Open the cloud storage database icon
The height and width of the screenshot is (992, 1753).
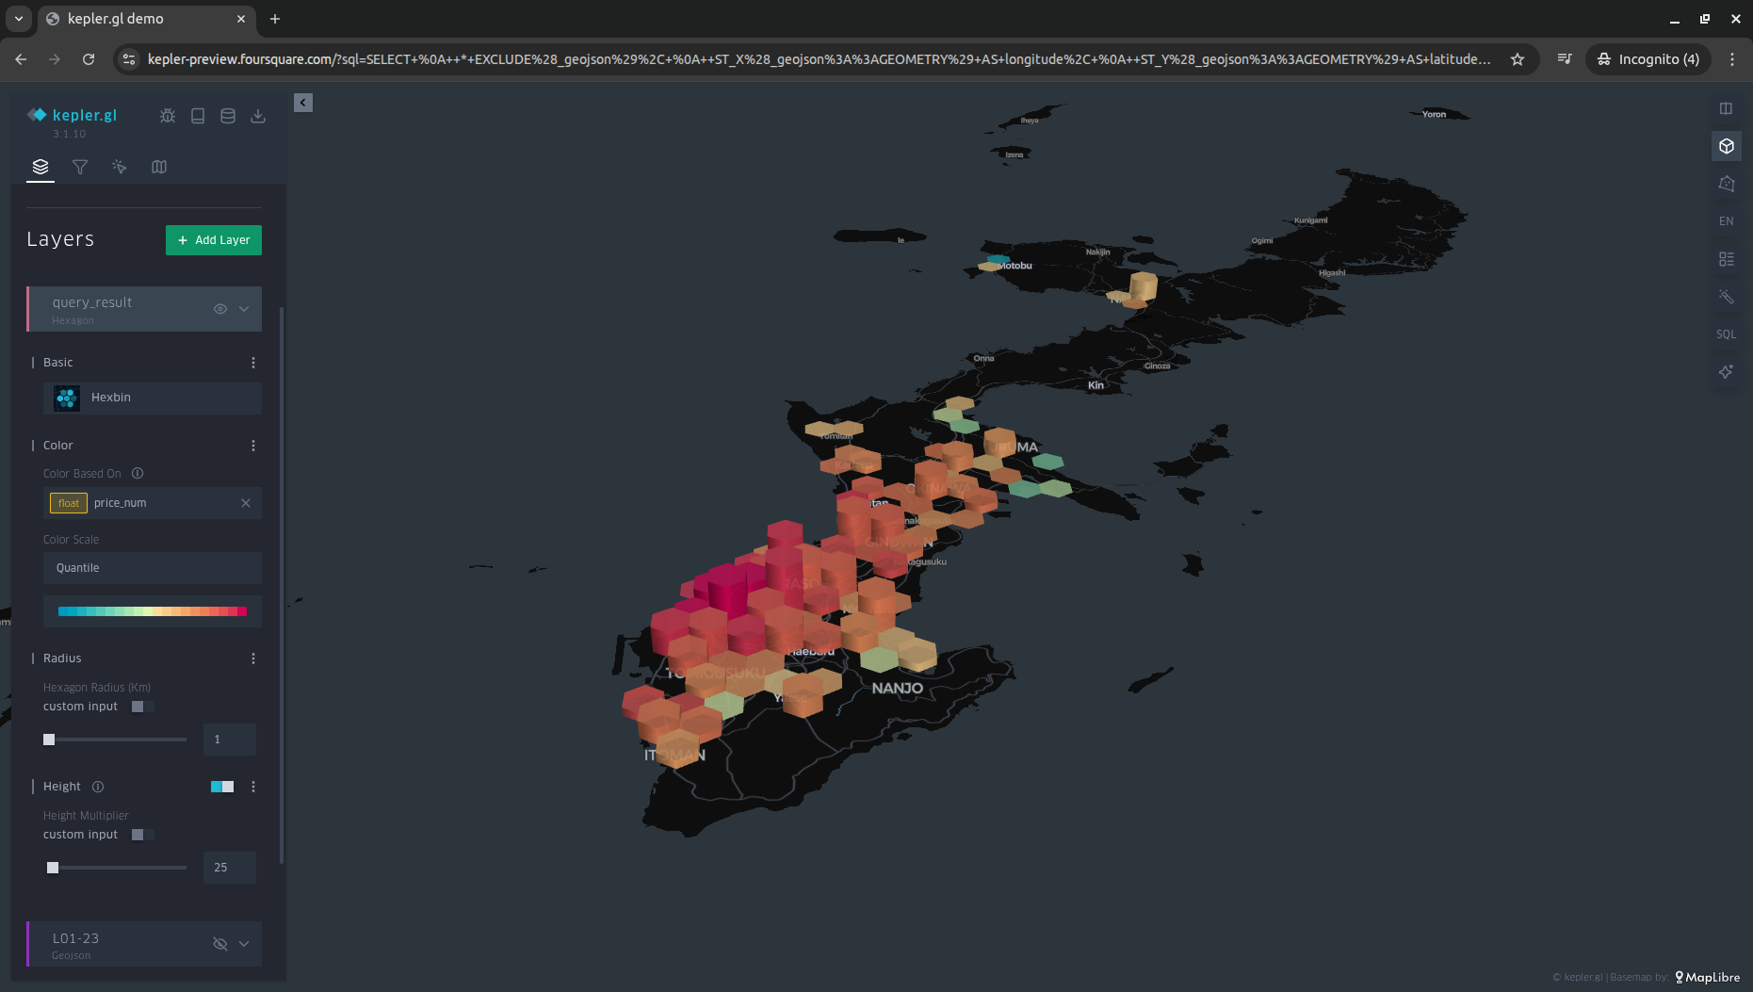coord(228,116)
